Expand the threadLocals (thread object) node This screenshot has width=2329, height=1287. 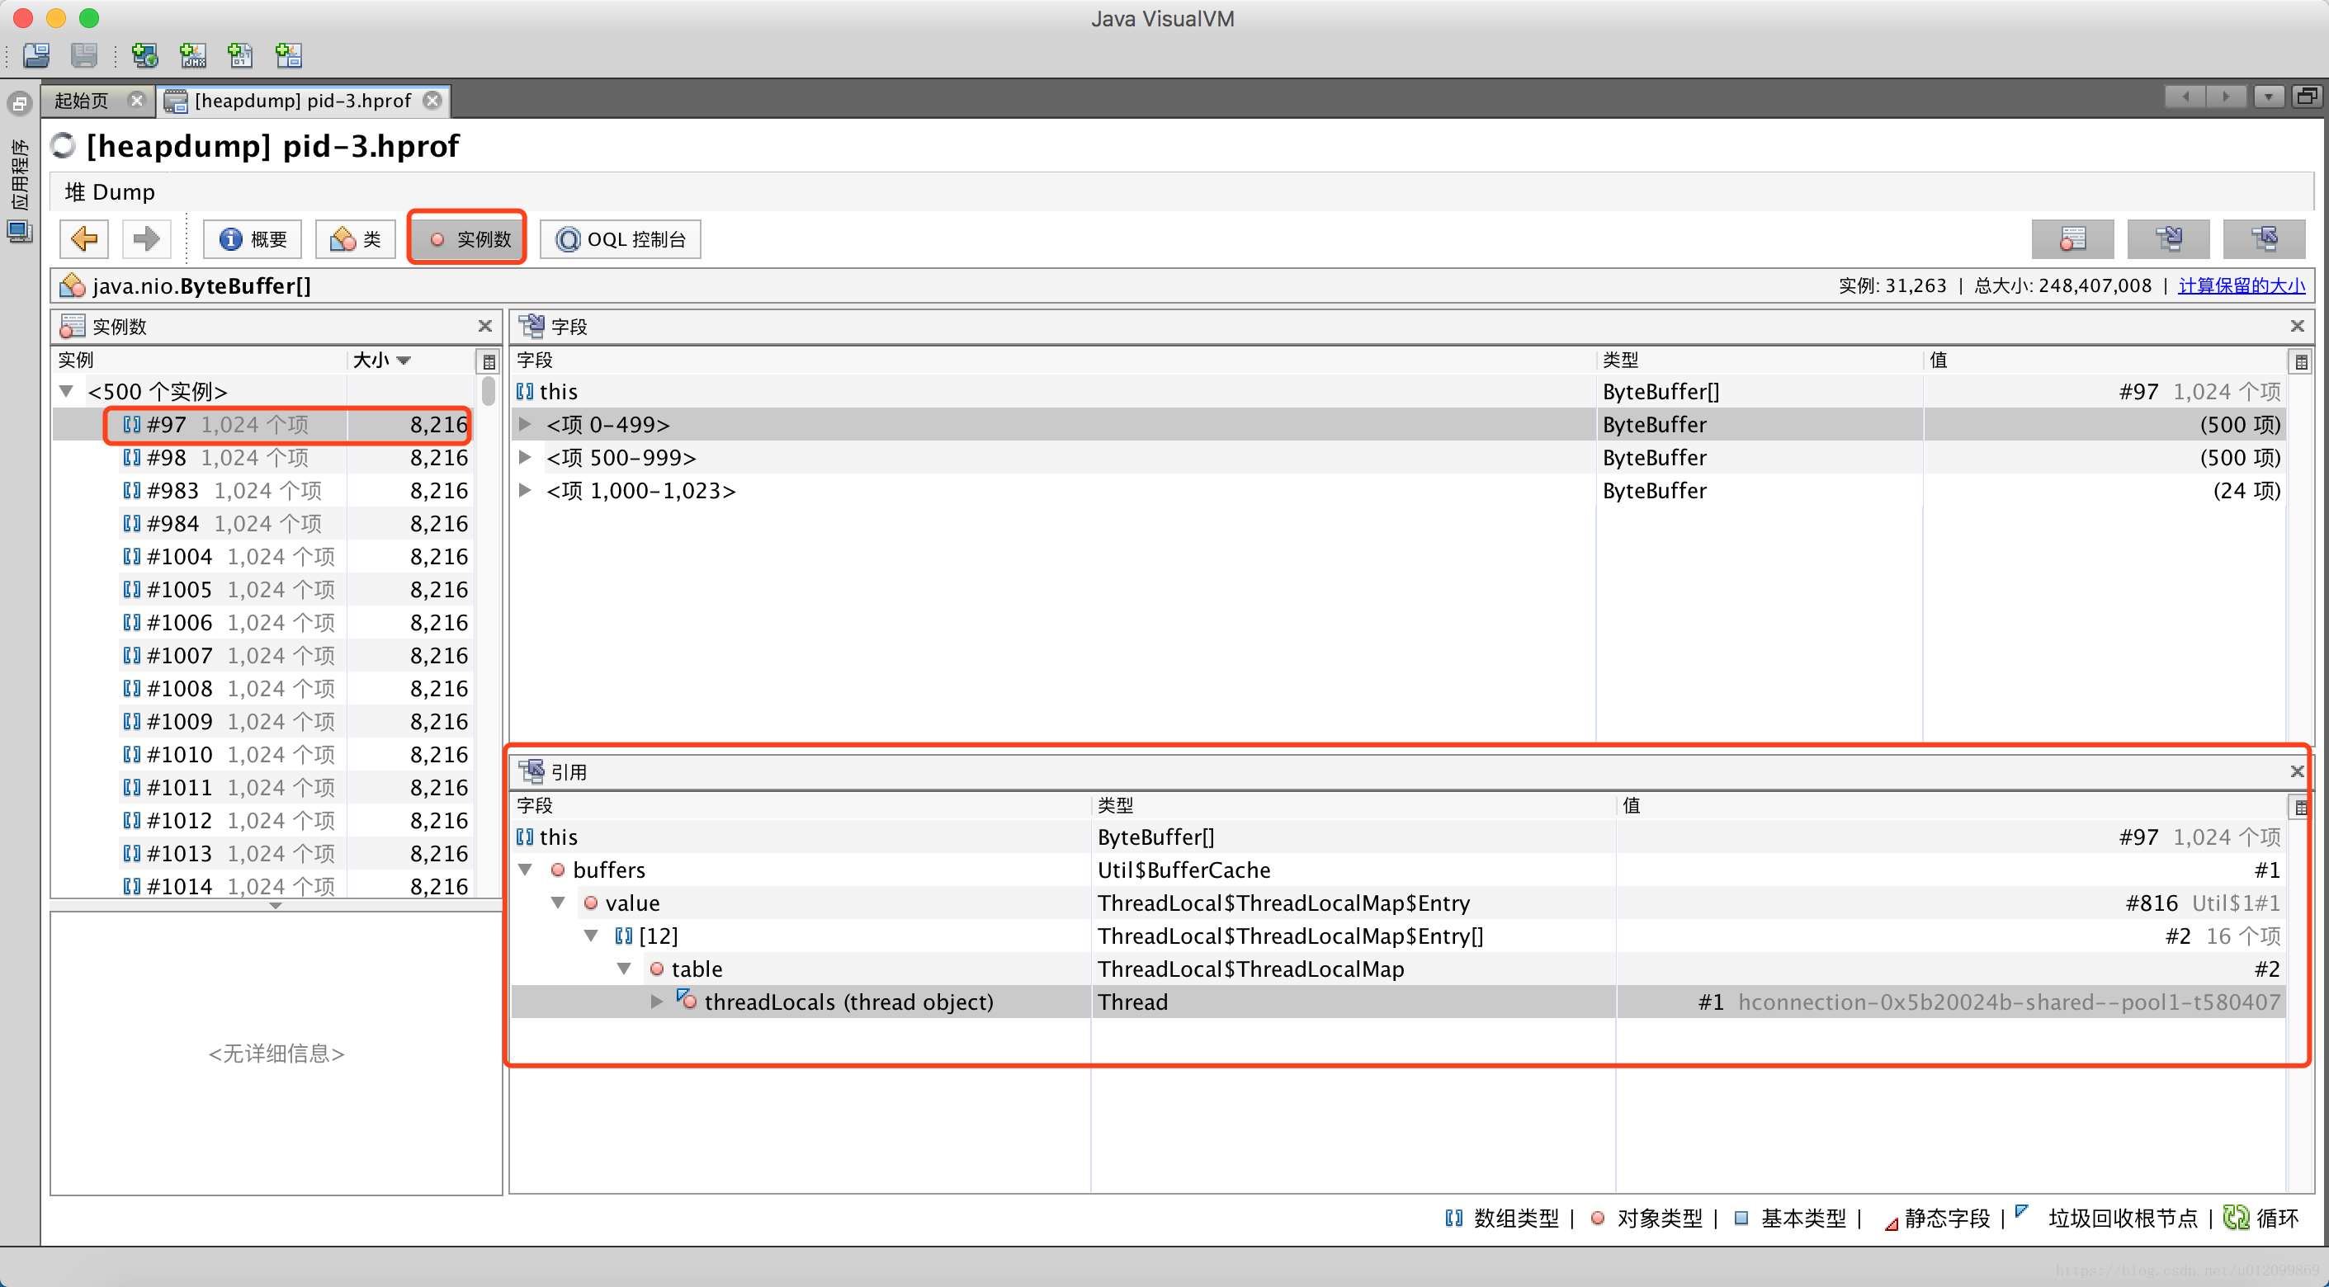click(x=656, y=1002)
